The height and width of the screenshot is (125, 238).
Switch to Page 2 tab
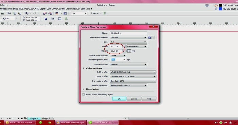[x=46, y=118]
